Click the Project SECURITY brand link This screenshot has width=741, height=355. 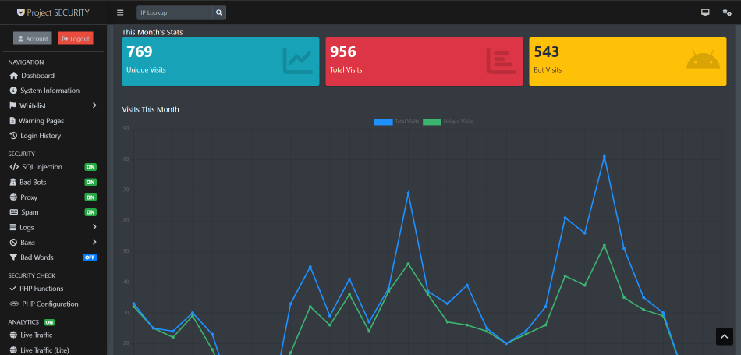coord(53,12)
